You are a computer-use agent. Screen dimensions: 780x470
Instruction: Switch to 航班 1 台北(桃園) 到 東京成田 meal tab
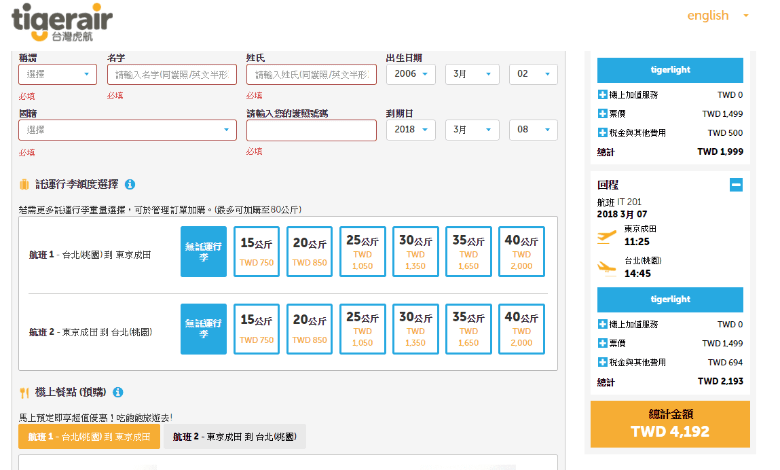point(89,437)
